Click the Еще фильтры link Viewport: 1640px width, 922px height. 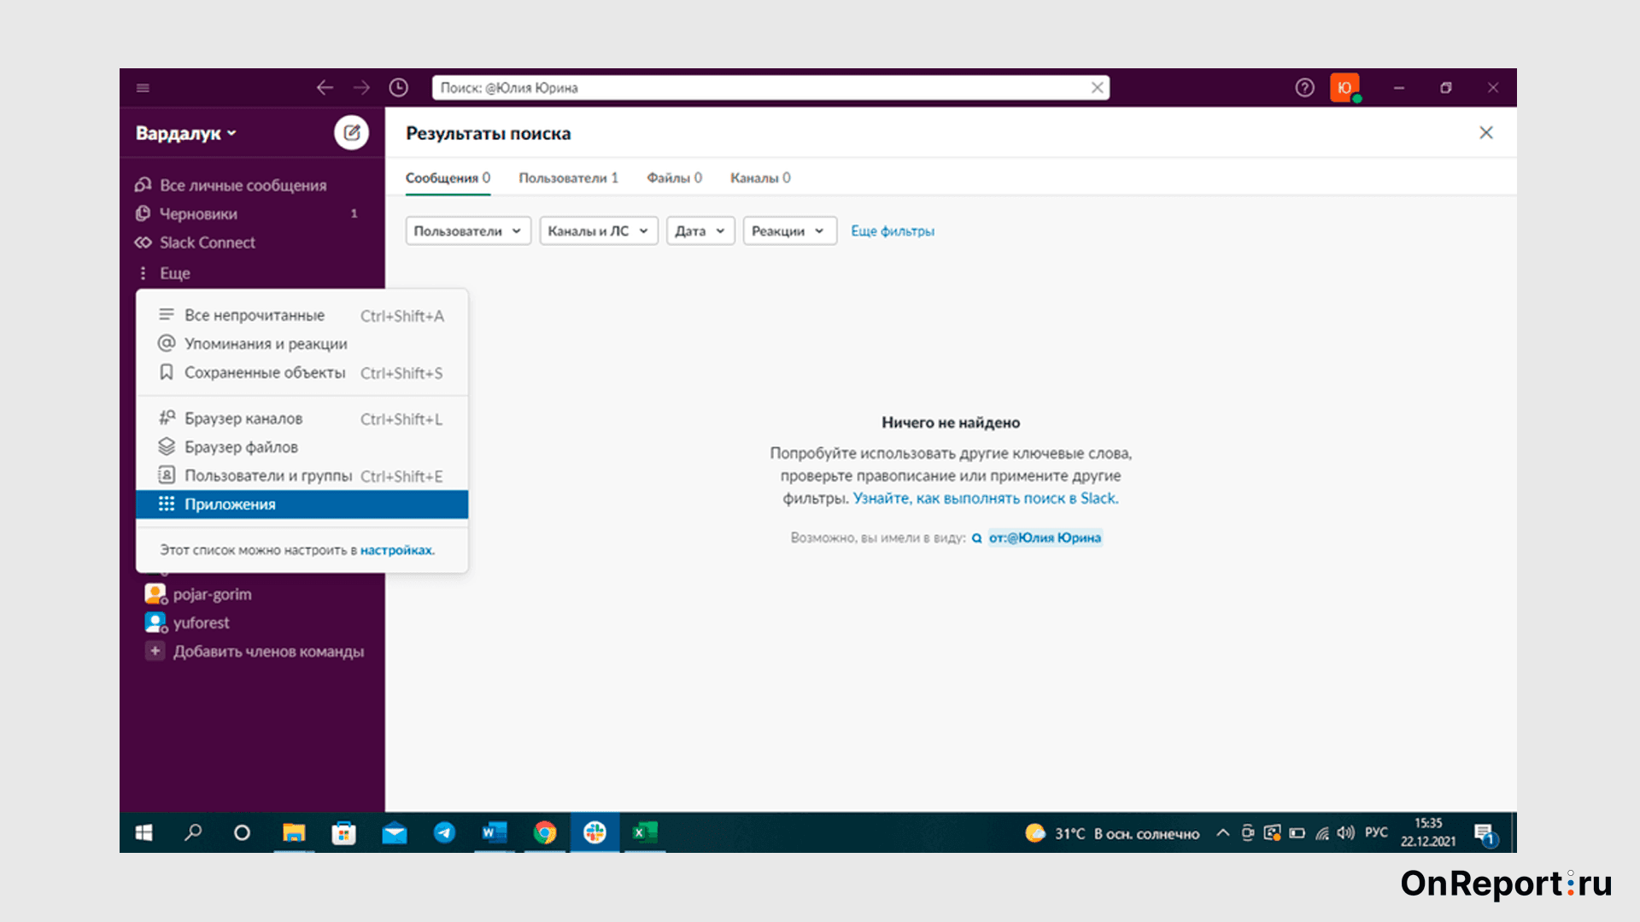tap(893, 231)
